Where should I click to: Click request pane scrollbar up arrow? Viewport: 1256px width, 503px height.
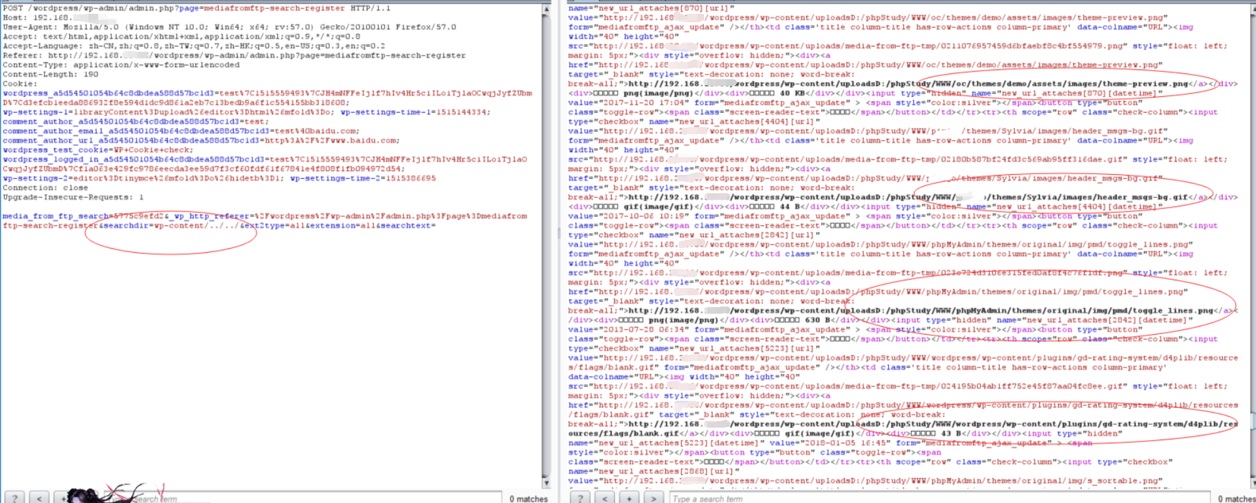(x=546, y=10)
